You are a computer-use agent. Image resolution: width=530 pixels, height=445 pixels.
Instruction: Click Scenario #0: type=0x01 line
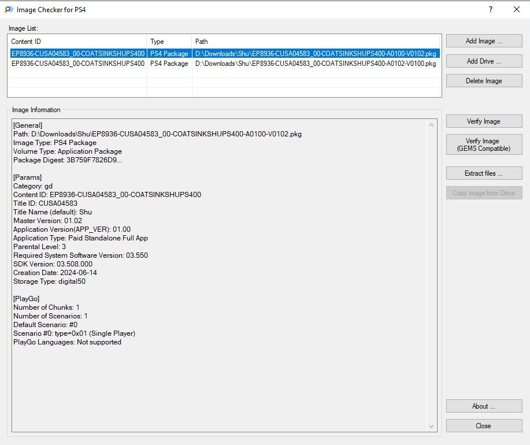point(74,333)
